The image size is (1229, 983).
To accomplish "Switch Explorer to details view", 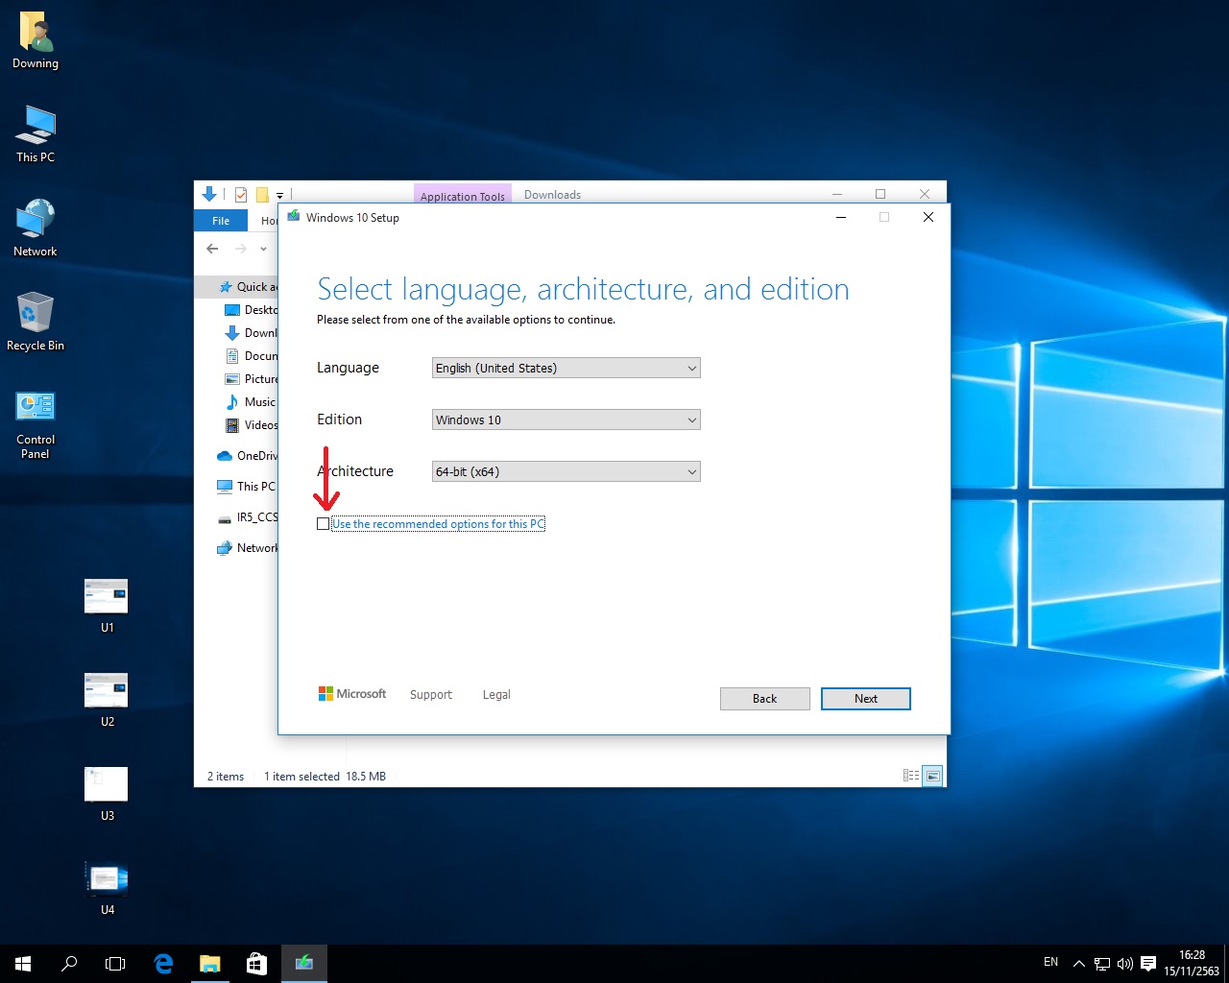I will (x=911, y=776).
